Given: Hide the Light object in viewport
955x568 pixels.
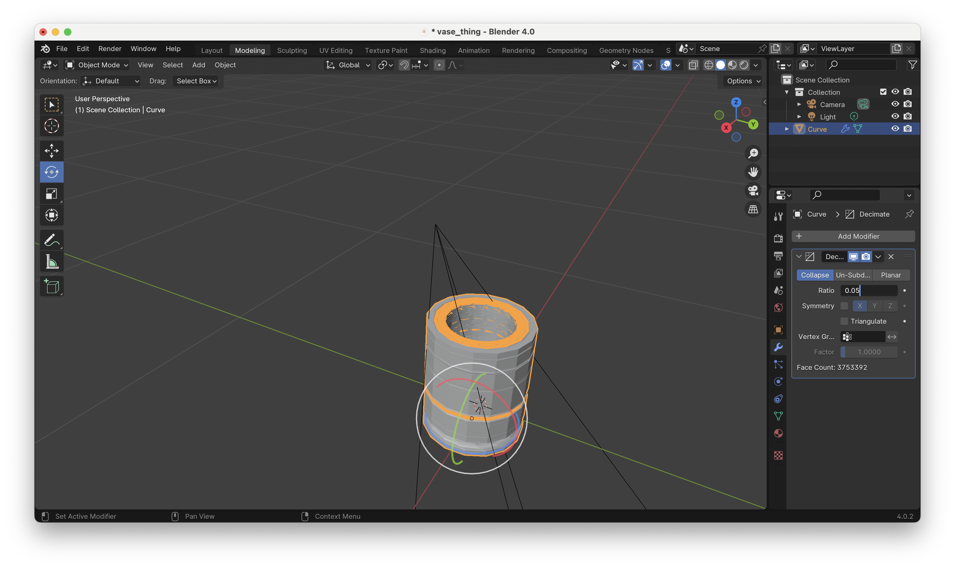Looking at the screenshot, I should pyautogui.click(x=895, y=116).
